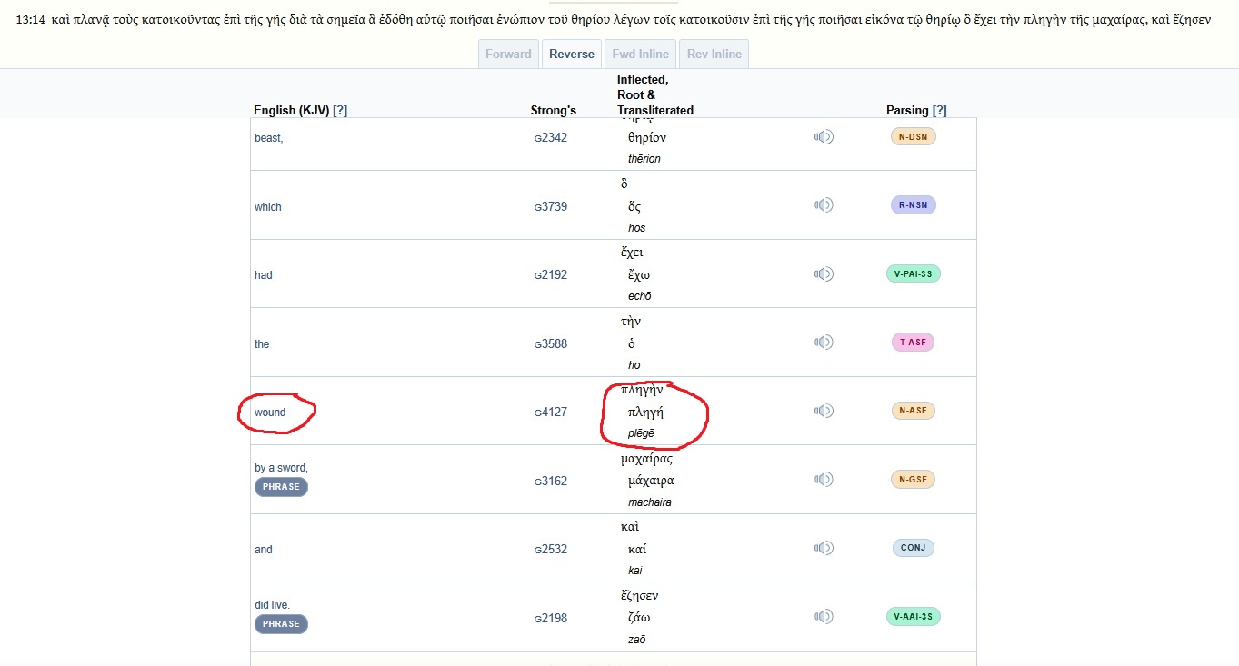Screen dimensions: 1239x666
Task: Click the root word θηρίον
Action: tap(647, 138)
